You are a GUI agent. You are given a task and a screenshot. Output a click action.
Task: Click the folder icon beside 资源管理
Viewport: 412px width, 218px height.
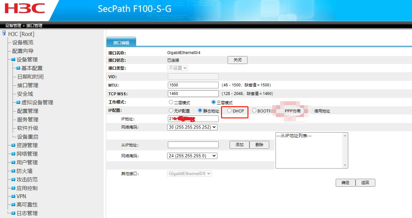(x=13, y=145)
